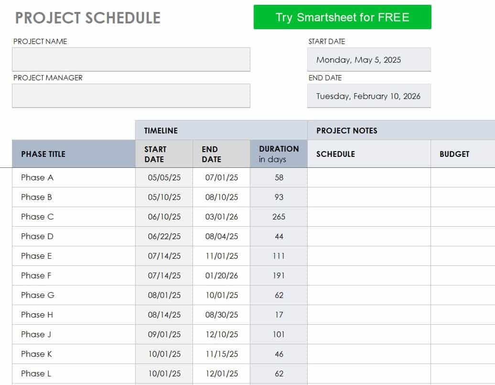Screen dimensions: 495x385
Task: Click the TIMELINE section header
Action: tap(221, 130)
